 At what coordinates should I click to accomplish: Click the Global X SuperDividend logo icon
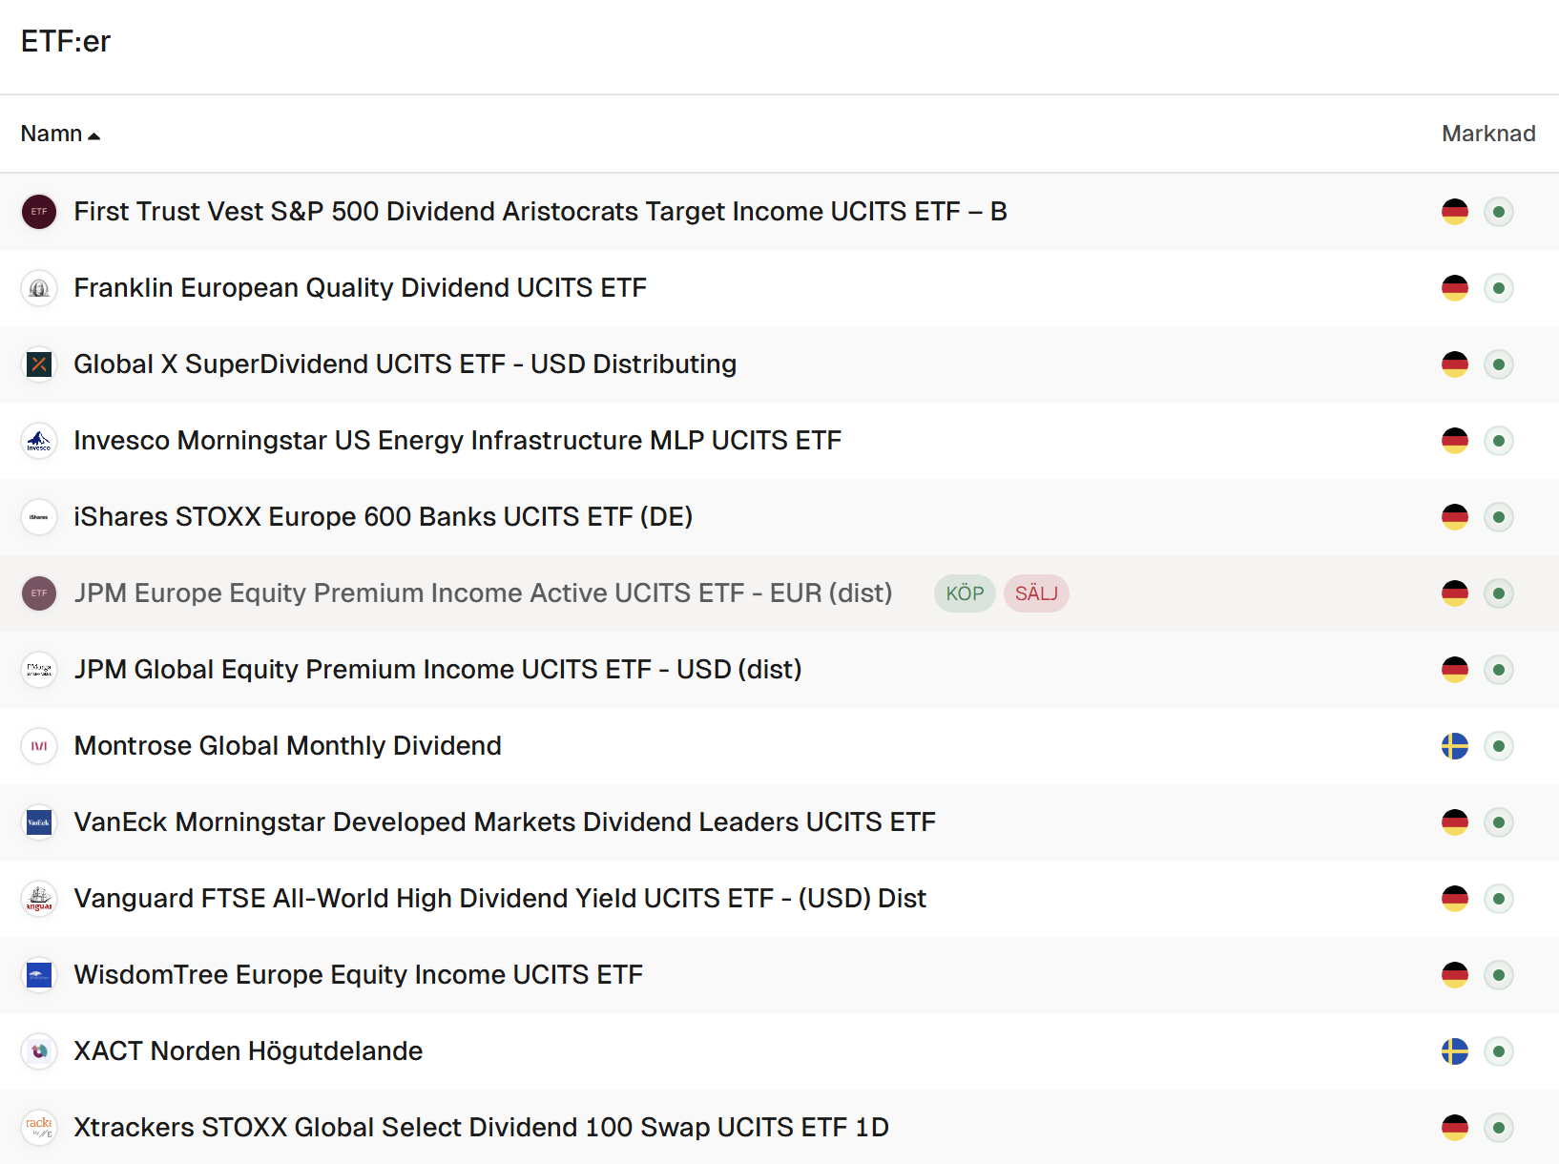tap(39, 364)
